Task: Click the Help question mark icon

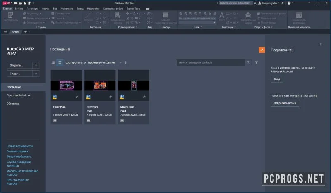Action: [289, 3]
